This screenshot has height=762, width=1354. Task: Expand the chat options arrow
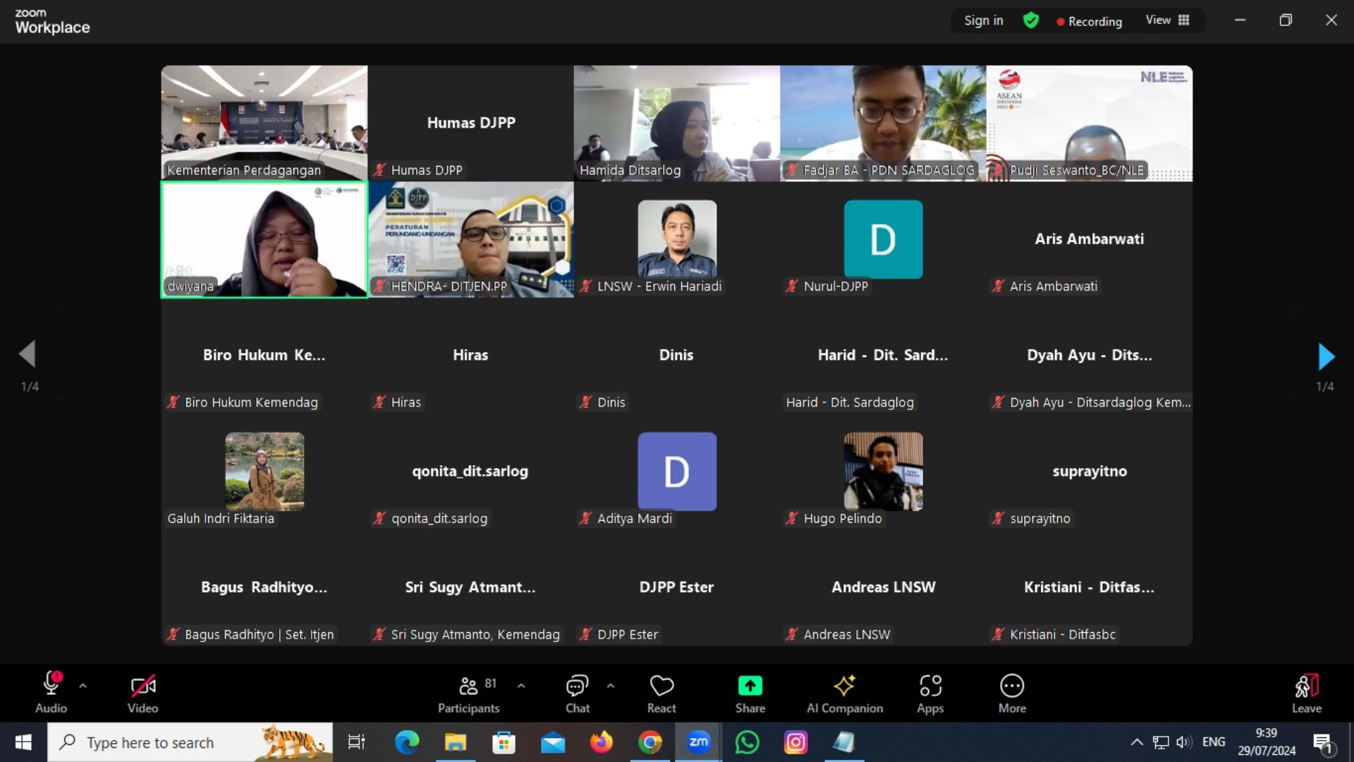(x=611, y=686)
